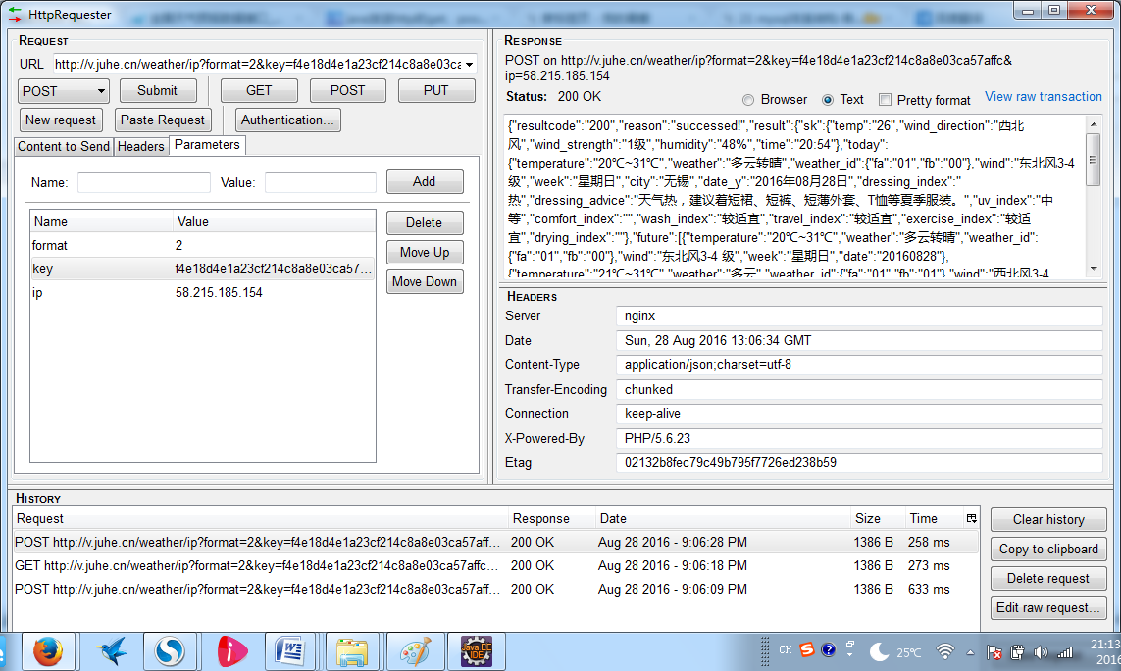Click the POST button next to GET
The height and width of the screenshot is (671, 1121).
347,91
